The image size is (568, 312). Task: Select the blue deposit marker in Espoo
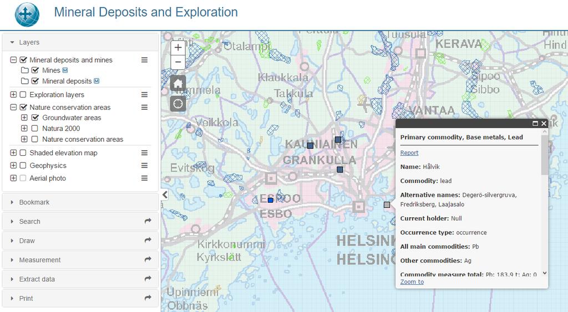270,200
